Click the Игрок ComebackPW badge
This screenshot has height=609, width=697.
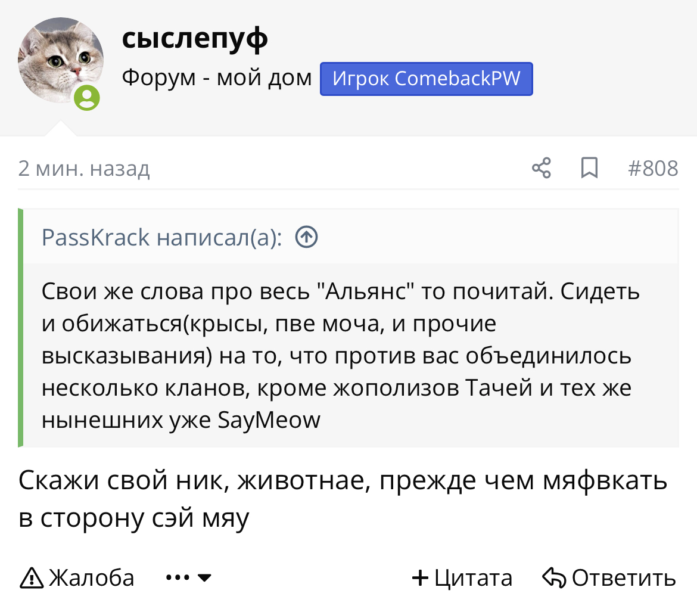[427, 79]
